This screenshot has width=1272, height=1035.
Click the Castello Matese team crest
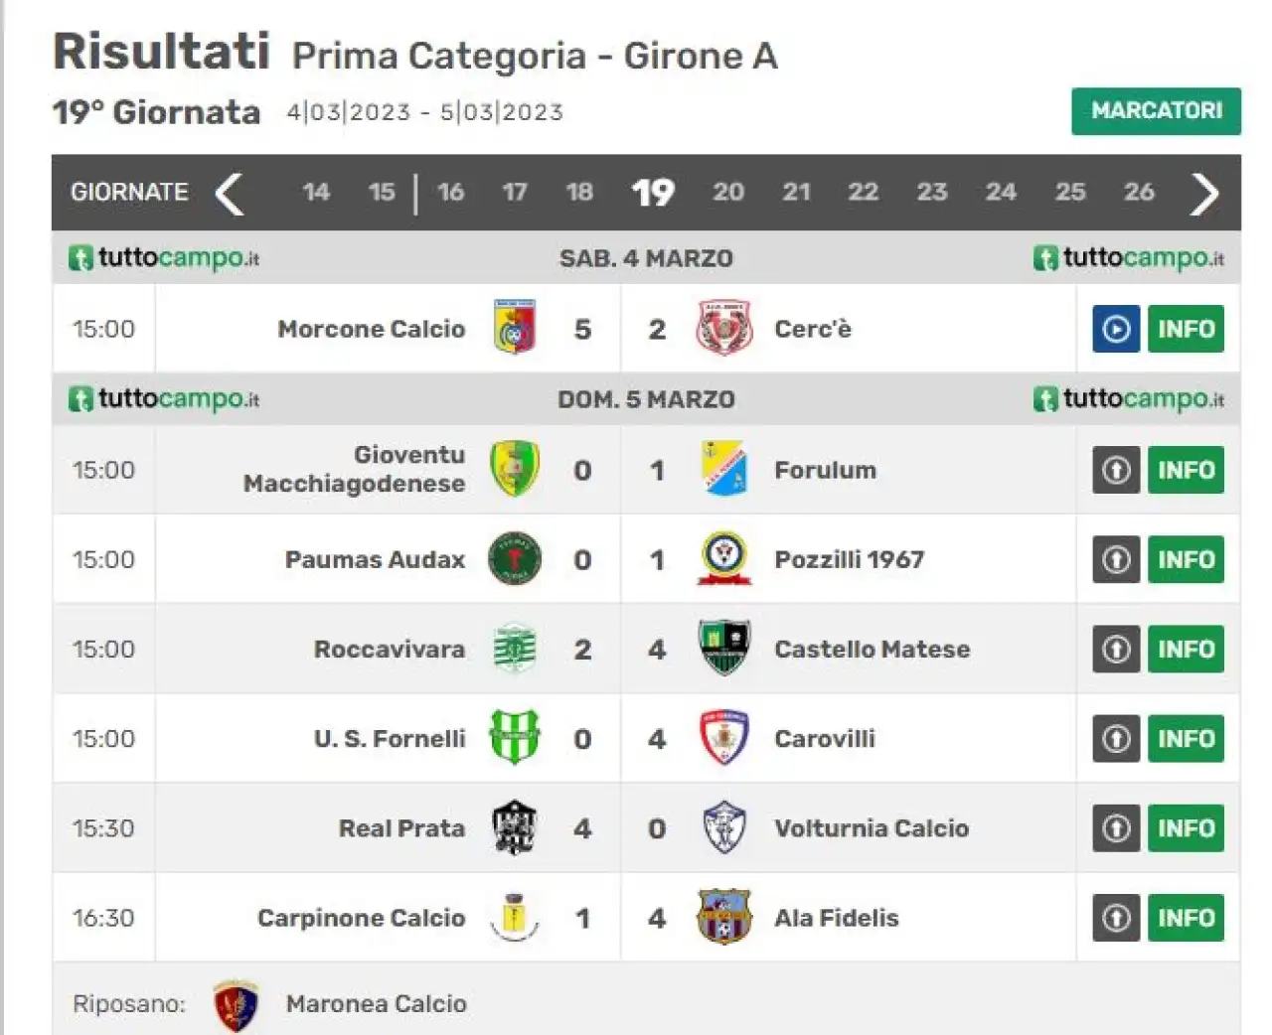pos(724,648)
